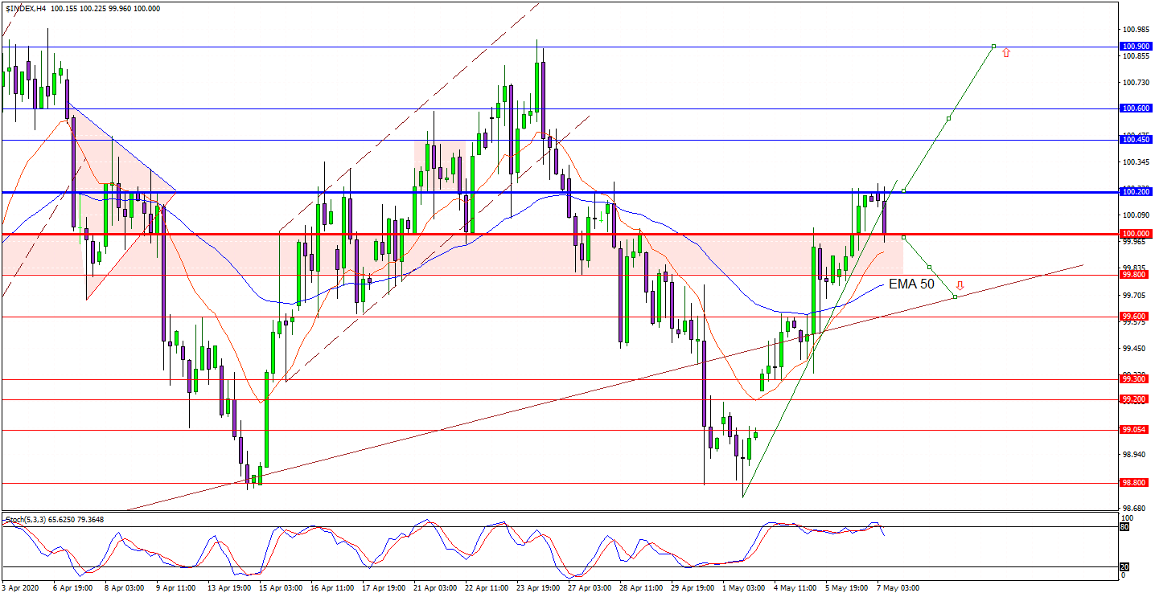
Task: Click the 13 Apr 19:00 time label
Action: [230, 588]
